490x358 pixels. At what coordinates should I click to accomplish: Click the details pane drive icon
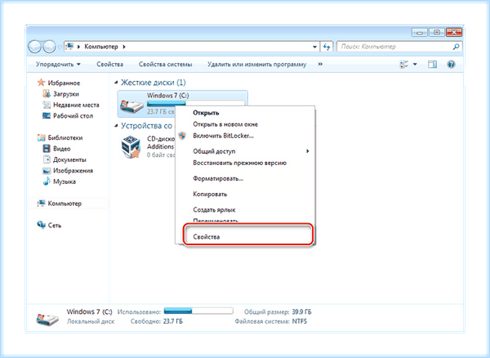coord(47,319)
